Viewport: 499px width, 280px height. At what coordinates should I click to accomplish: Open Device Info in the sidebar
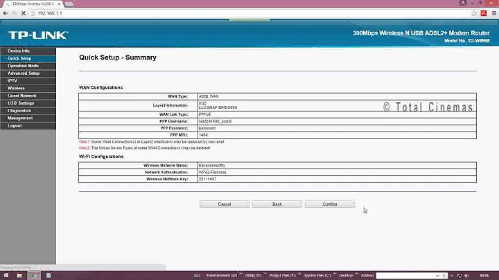coord(28,51)
